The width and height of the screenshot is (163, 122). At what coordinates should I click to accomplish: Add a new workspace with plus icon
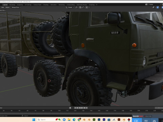pos(96,5)
